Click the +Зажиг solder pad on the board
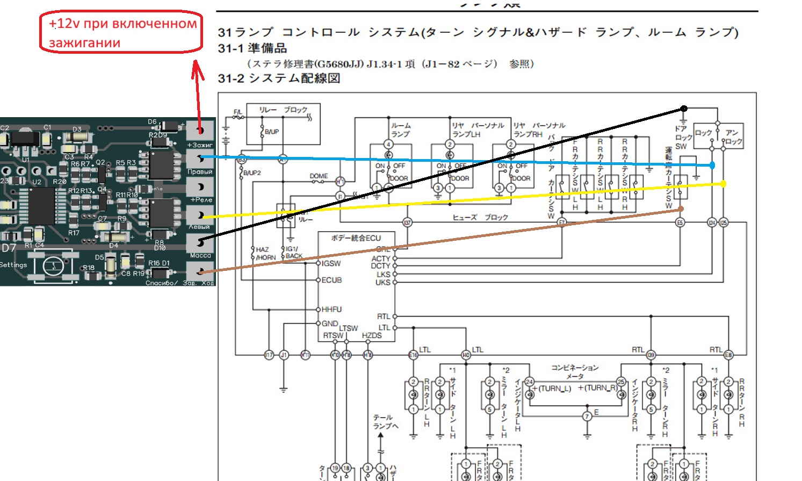This screenshot has width=802, height=481. tap(200, 130)
